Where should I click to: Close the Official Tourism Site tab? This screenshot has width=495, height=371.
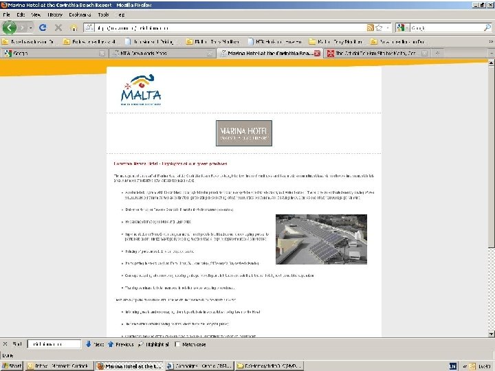pyautogui.click(x=424, y=54)
